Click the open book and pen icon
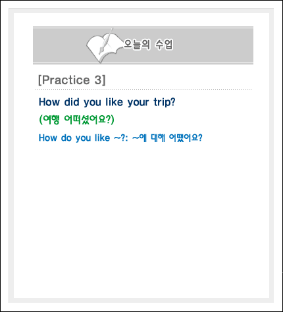This screenshot has width=283, height=312. (x=104, y=46)
